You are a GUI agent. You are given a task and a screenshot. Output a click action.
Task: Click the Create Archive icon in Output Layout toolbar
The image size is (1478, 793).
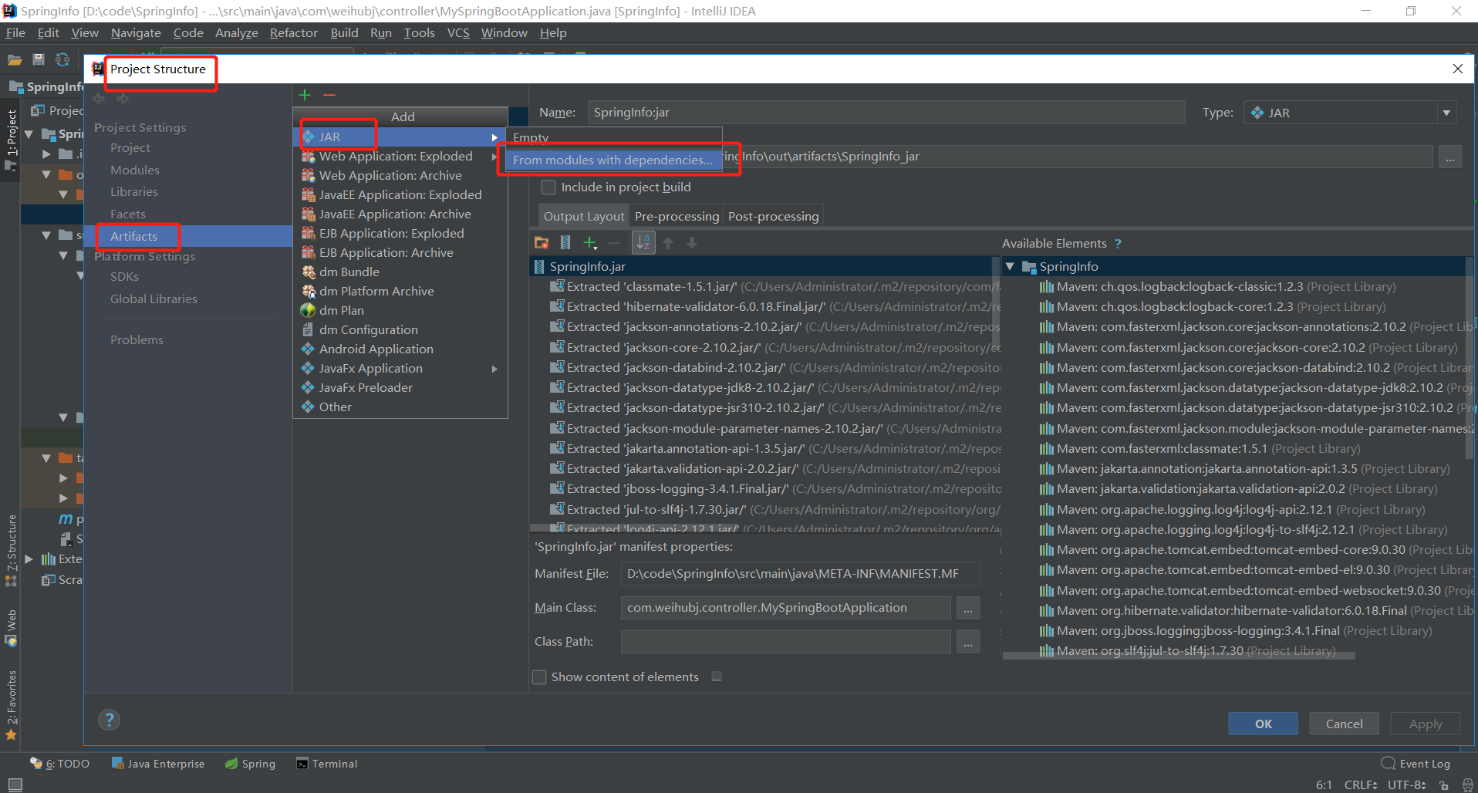565,243
